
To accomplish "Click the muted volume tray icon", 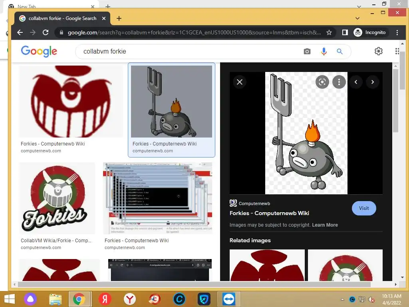I will (x=371, y=299).
